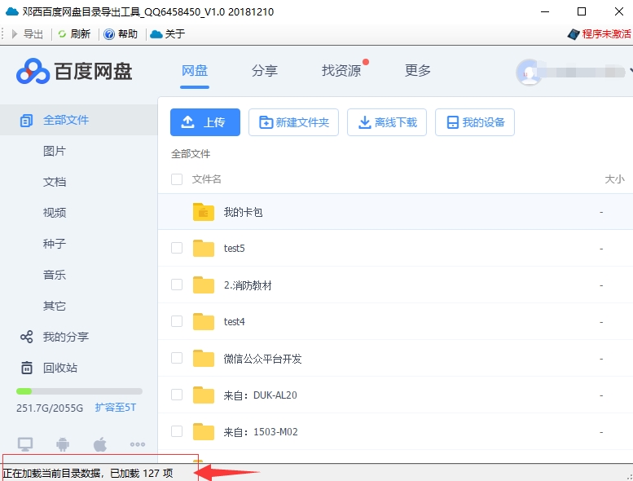Click the Android client icon
Screen dimensions: 633x481
tap(62, 444)
